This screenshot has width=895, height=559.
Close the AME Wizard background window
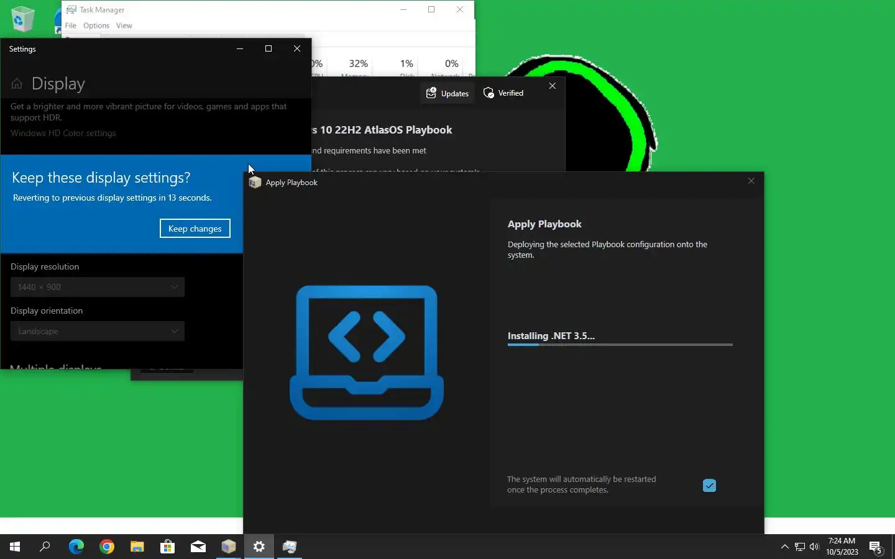tap(552, 86)
